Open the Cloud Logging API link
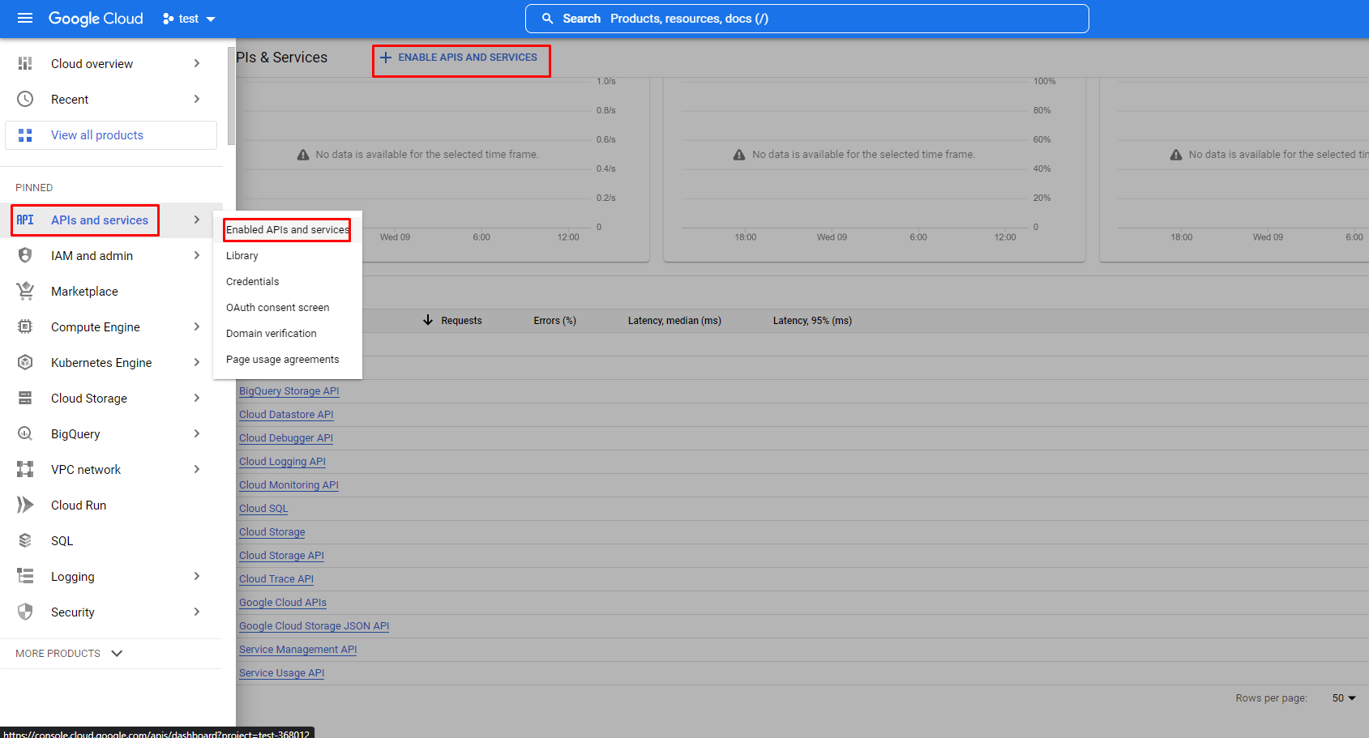 [282, 462]
